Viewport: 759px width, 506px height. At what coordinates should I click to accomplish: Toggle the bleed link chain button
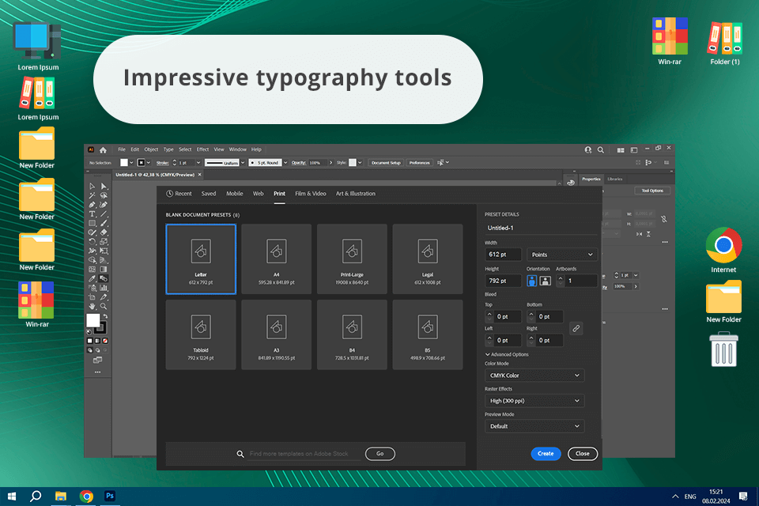point(576,328)
